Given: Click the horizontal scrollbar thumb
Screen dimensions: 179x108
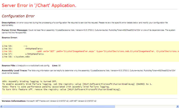Looking at the screenshot, I should pyautogui.click(x=59, y=106).
